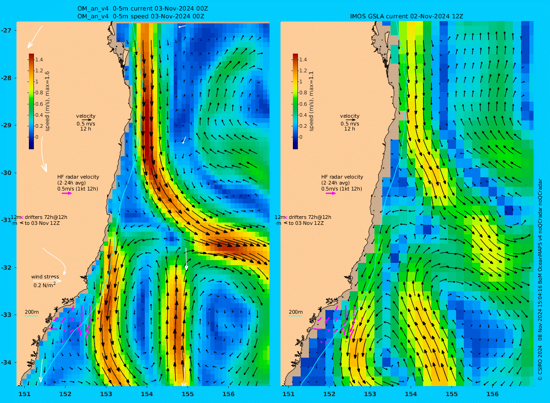Click the speed colorbar in the IMOS GSLA panel
Viewport: 550px width, 403px height.
(x=295, y=101)
